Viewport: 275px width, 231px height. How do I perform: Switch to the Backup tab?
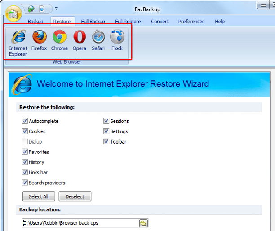click(35, 22)
